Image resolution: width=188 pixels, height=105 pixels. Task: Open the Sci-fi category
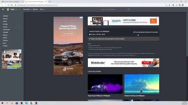pos(4,43)
